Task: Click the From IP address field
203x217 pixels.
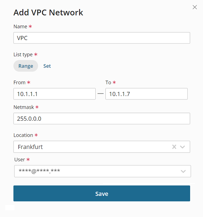Action: coord(54,94)
